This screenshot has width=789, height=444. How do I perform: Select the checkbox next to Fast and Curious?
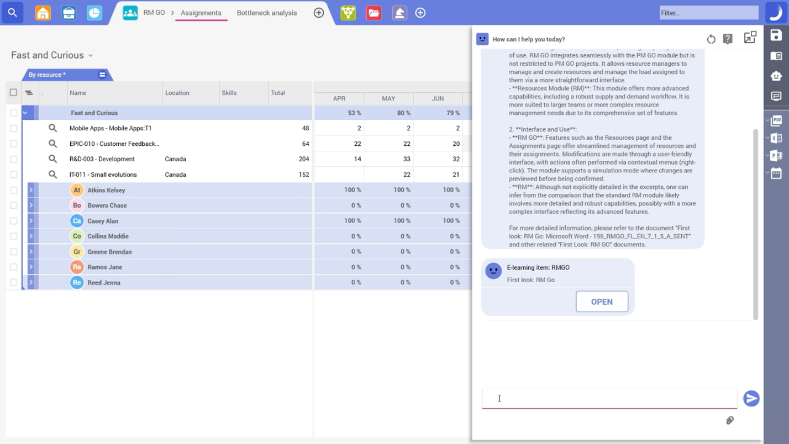13,113
